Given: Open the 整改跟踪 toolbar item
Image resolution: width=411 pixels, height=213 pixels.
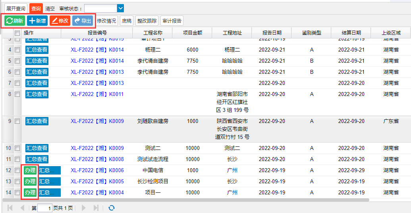Looking at the screenshot, I should [x=147, y=21].
